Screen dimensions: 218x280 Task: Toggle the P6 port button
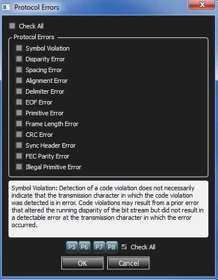point(84,247)
